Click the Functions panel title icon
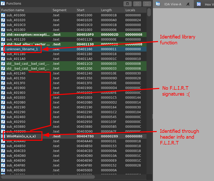This screenshot has width=214, height=181. click(3, 3)
